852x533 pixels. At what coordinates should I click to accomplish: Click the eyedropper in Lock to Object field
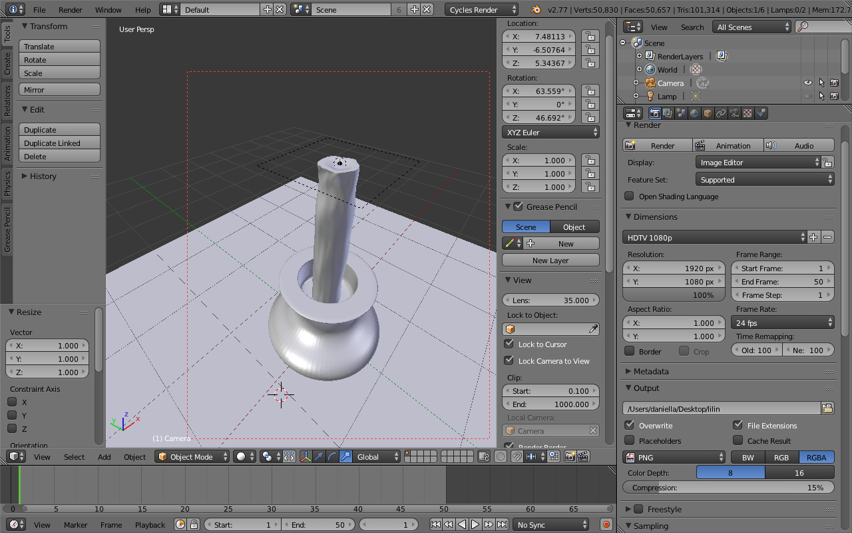[x=593, y=329]
